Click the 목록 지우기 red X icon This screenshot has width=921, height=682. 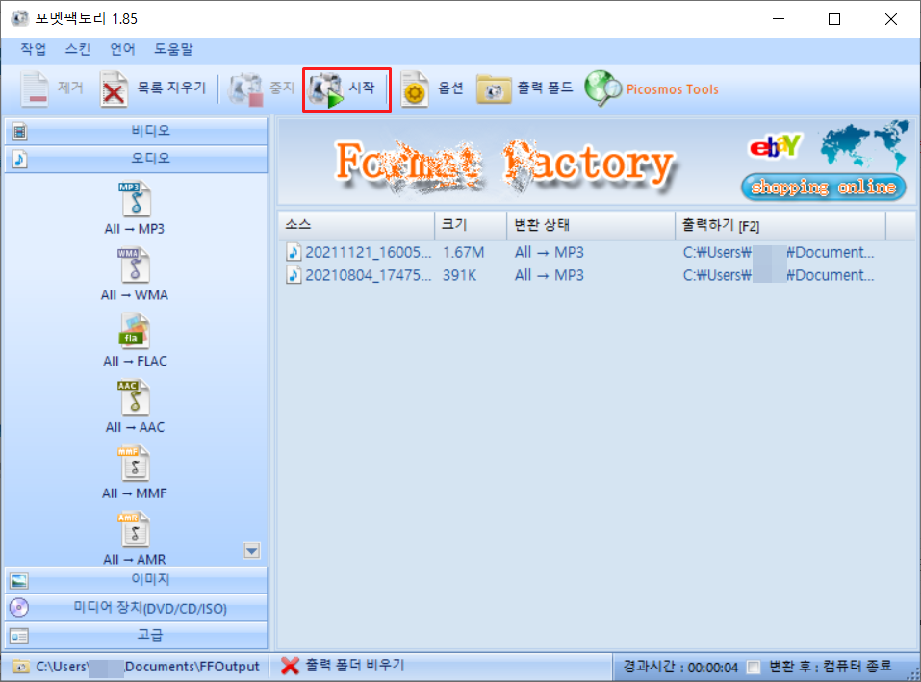click(114, 89)
